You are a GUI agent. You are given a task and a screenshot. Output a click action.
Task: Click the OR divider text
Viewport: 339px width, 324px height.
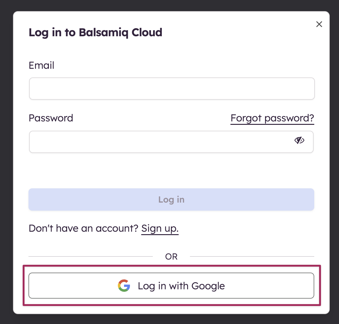coord(171,256)
